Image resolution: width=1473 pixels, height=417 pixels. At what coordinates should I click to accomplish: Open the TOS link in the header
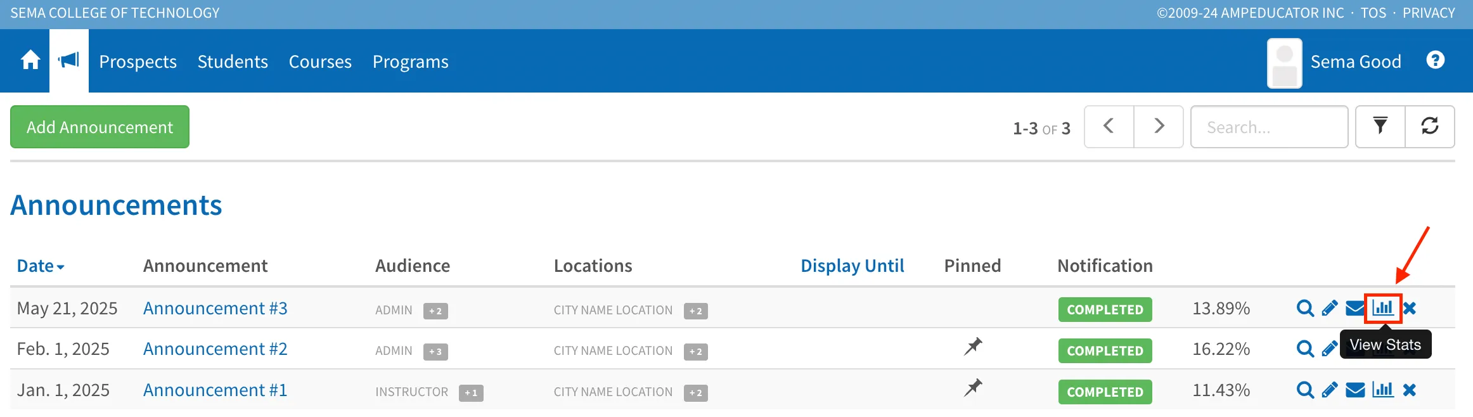(1373, 13)
